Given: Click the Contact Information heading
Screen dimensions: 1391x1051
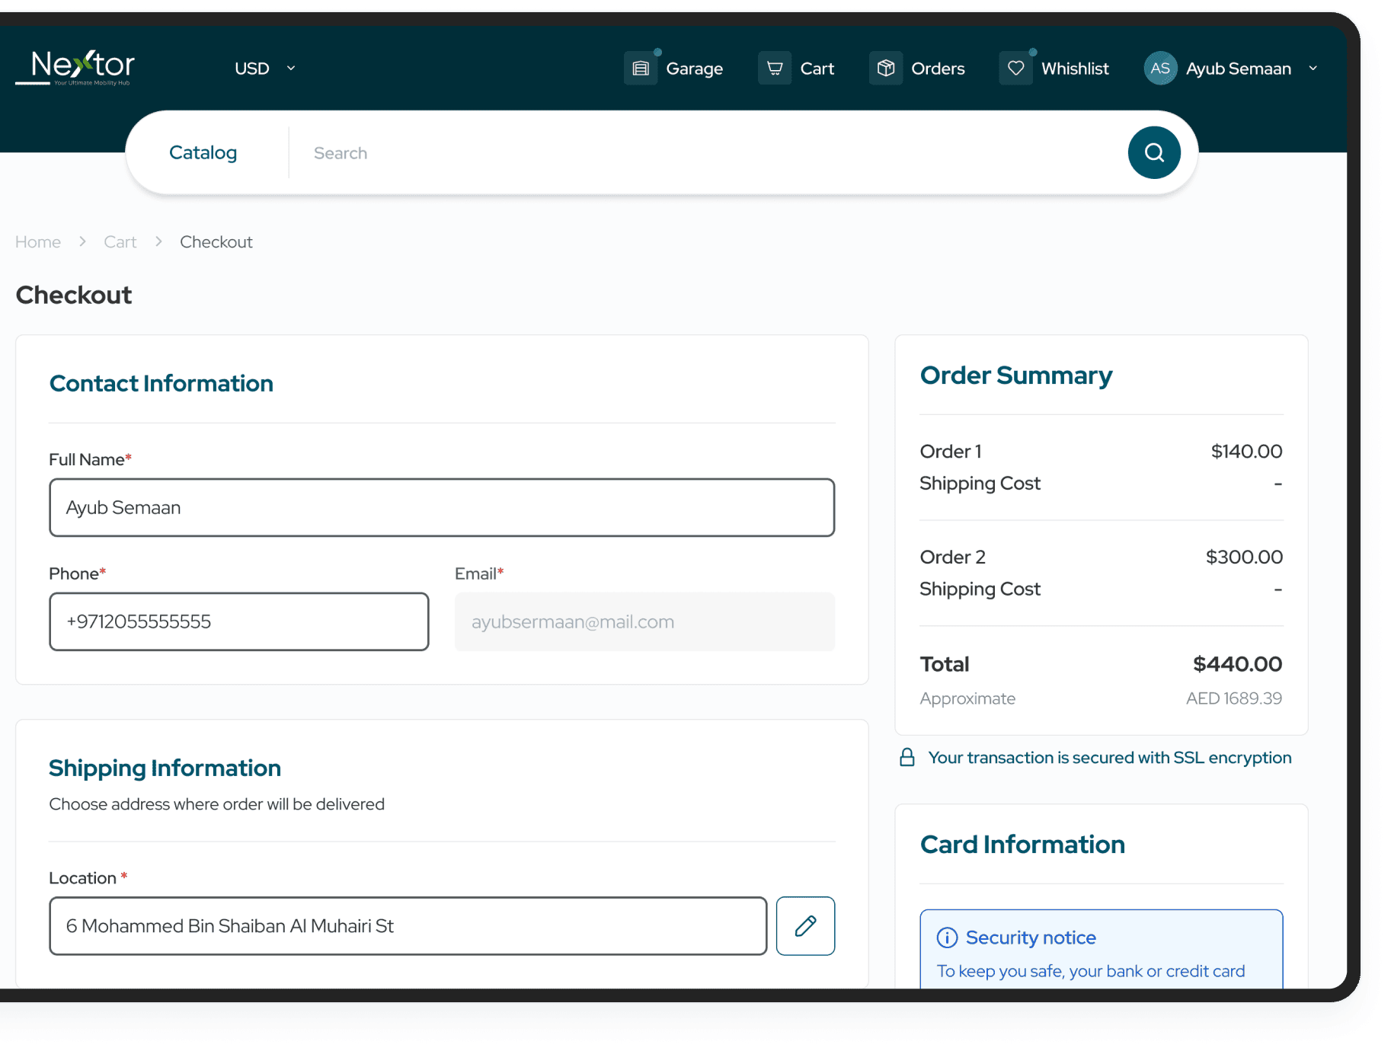Looking at the screenshot, I should pos(161,383).
